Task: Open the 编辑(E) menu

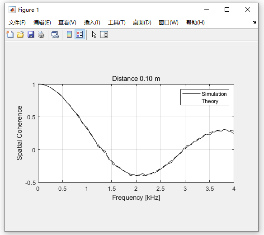Action: (x=42, y=23)
